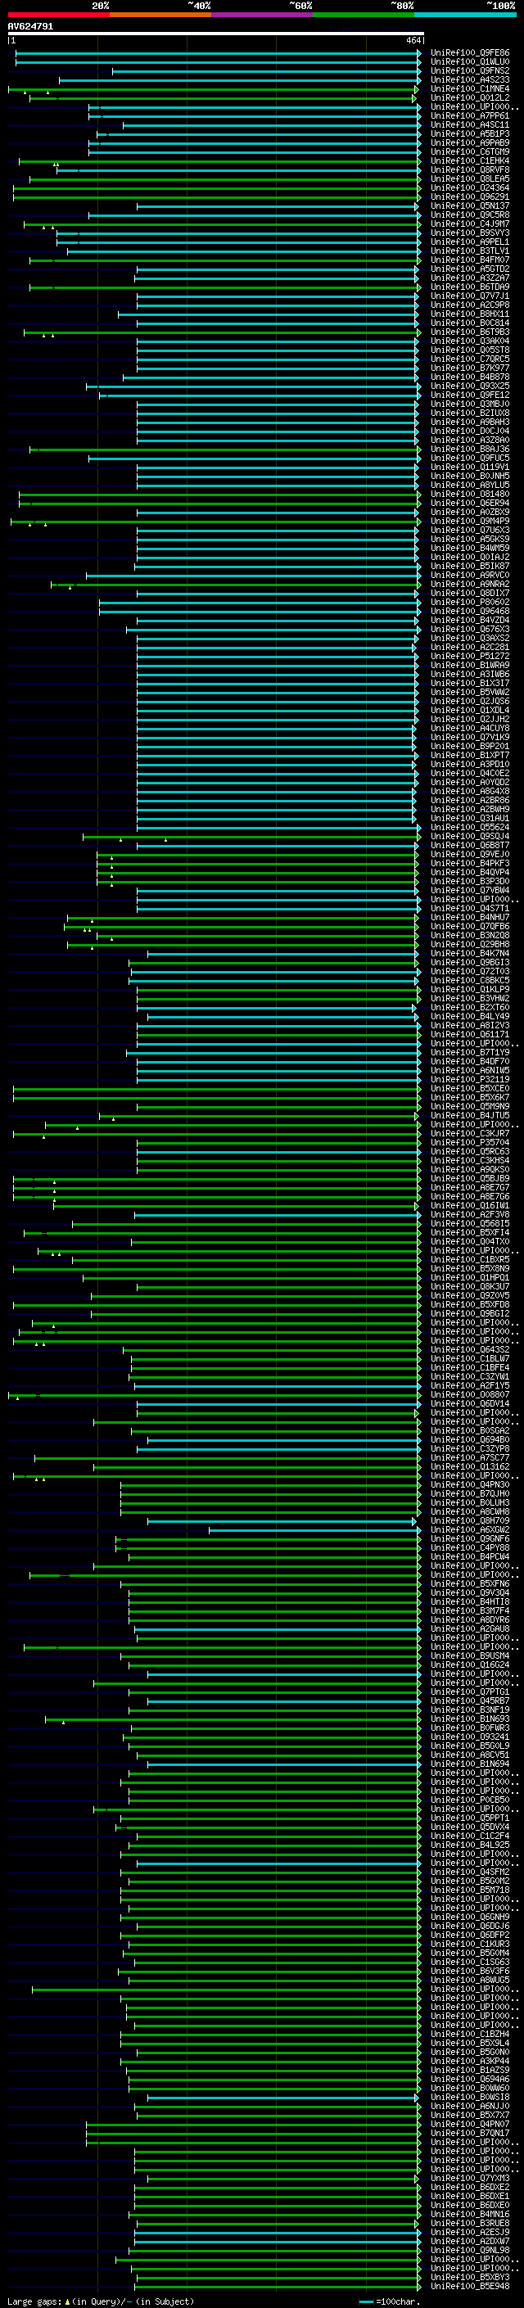
Task: Select UniRef100_Q3AK04 label
Action: click(x=469, y=341)
